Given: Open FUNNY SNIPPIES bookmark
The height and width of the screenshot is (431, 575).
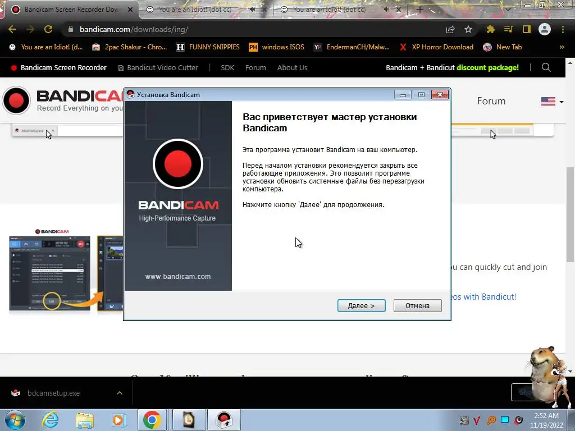Looking at the screenshot, I should click(x=208, y=47).
